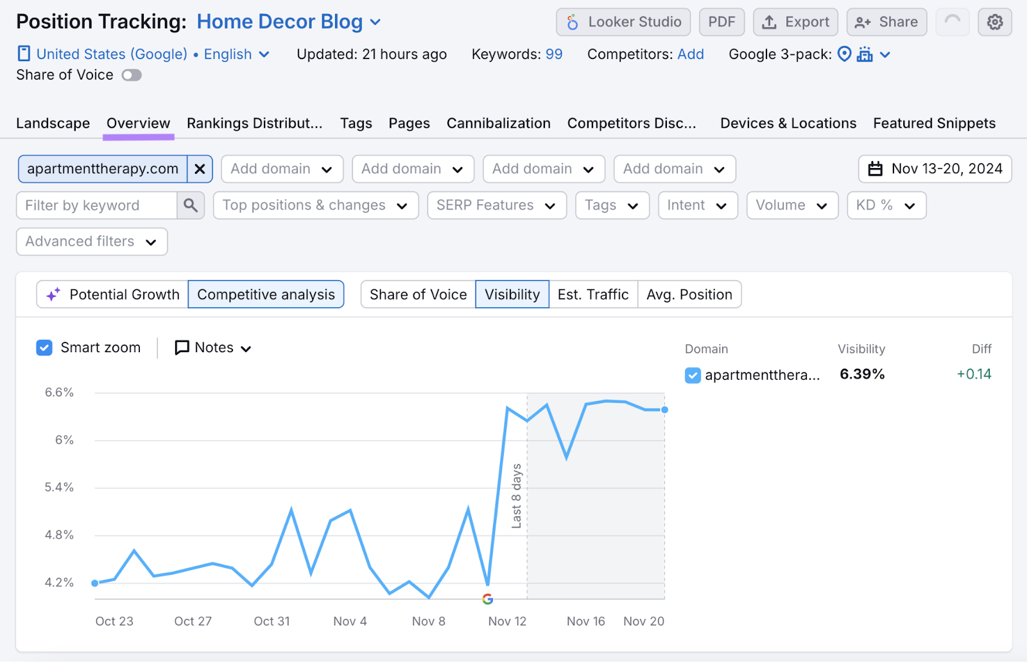The image size is (1027, 662).
Task: Click the Add link next to Competitors
Action: [x=691, y=55]
